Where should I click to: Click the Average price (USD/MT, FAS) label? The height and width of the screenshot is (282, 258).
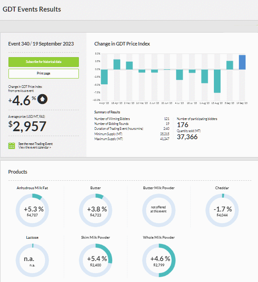point(27,117)
